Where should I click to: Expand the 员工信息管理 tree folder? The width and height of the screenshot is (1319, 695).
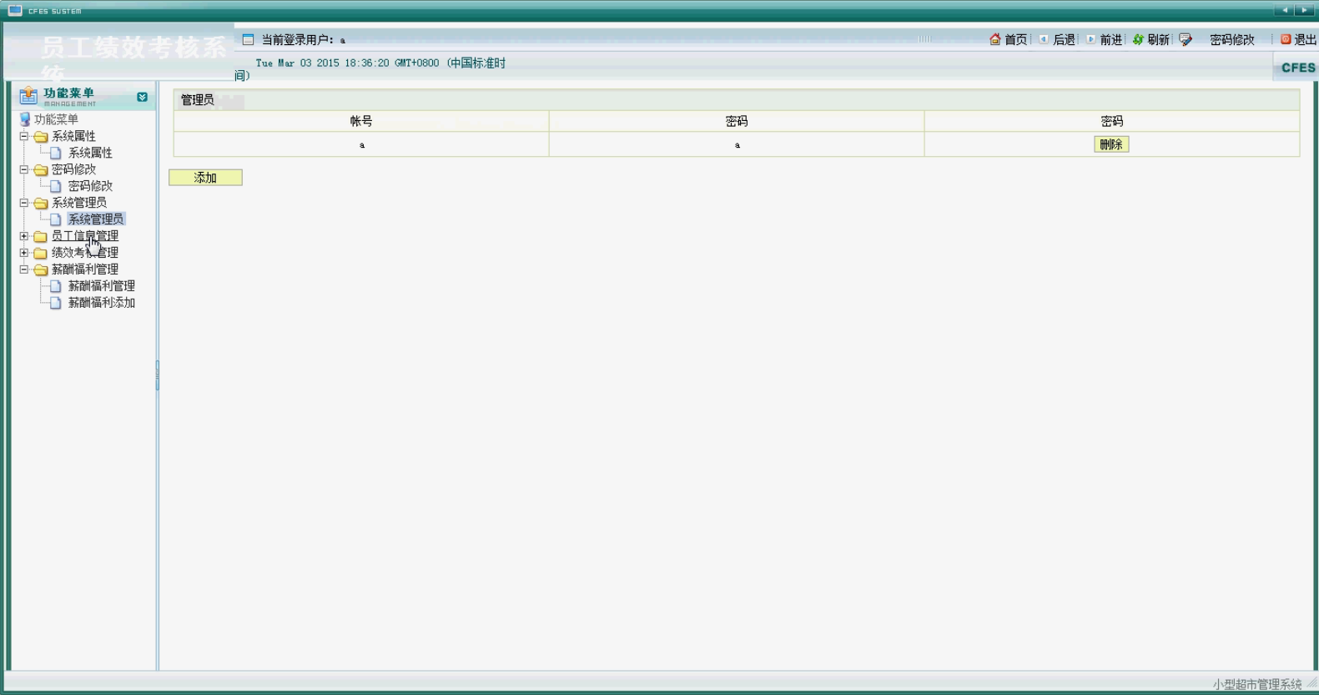coord(24,236)
